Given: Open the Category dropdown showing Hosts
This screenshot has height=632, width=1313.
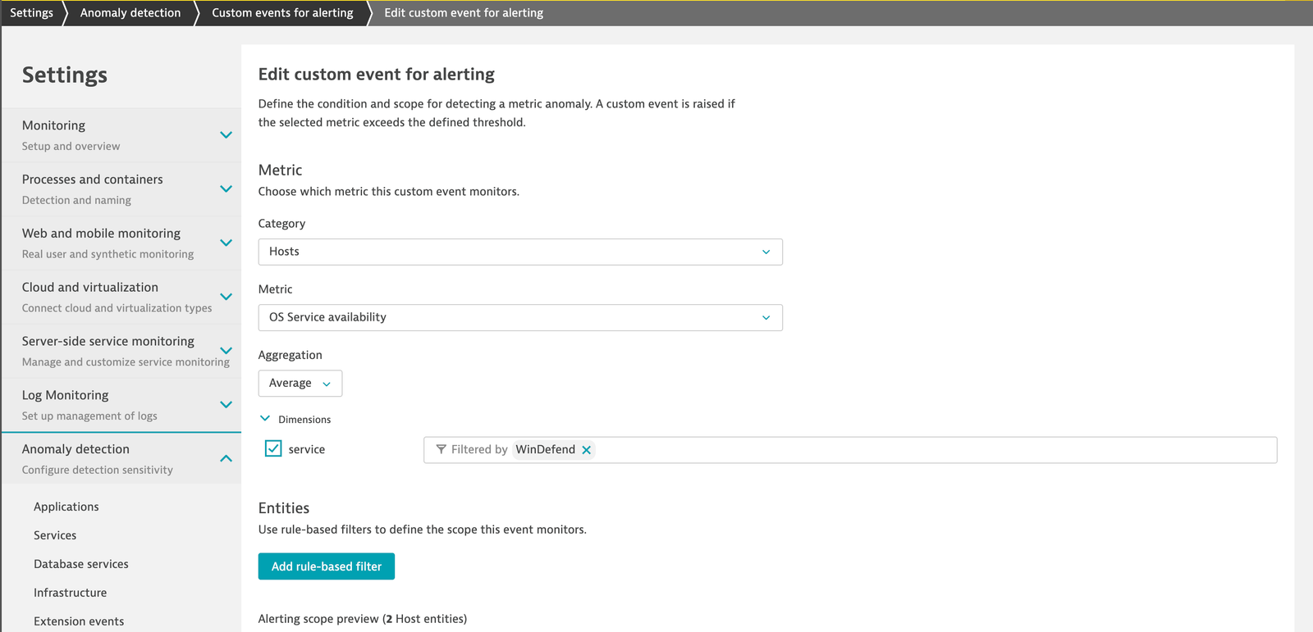Looking at the screenshot, I should [520, 252].
